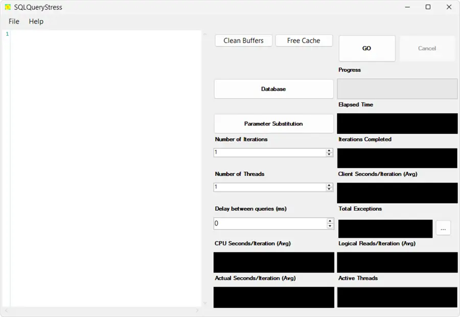Increase Number of Iterations with up arrow

point(329,150)
